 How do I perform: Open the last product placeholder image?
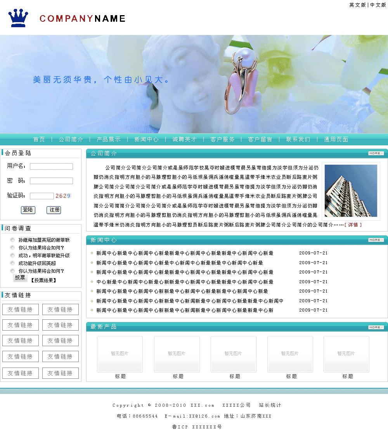(346, 354)
